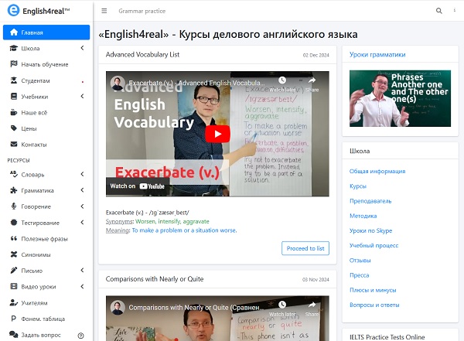Click the student icon for Студентам
Viewport: 464px width, 341px height.
(14, 80)
